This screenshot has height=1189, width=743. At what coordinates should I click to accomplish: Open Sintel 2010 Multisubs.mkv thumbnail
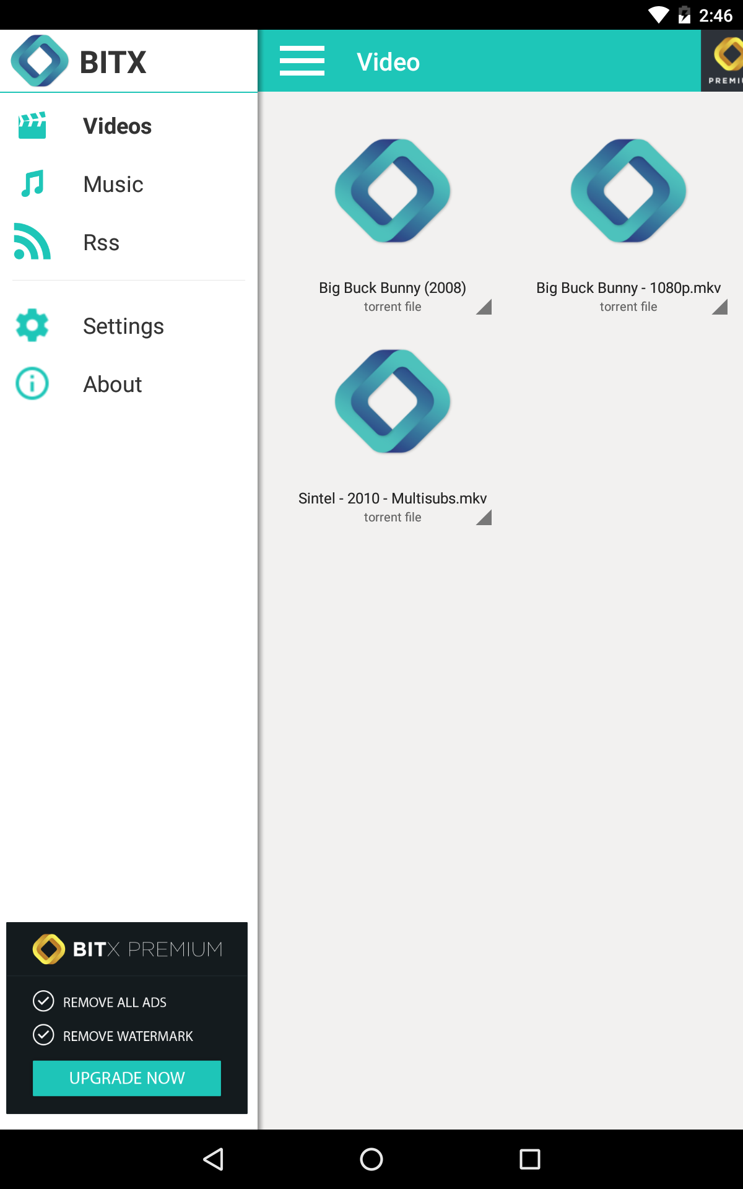[393, 401]
